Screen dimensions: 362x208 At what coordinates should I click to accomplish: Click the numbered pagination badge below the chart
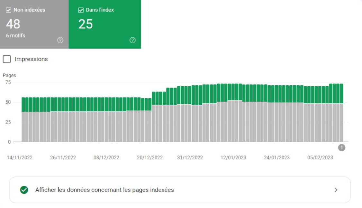pos(342,147)
